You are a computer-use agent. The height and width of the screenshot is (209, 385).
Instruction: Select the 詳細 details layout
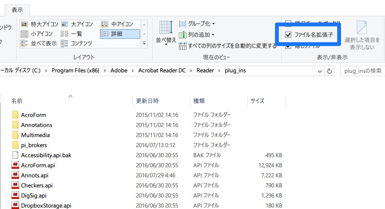[x=120, y=34]
